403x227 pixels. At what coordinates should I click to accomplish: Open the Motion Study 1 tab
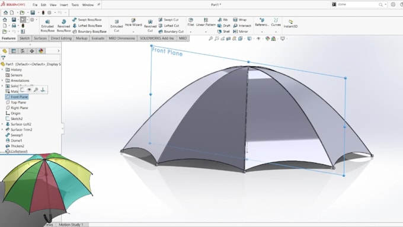pos(71,225)
